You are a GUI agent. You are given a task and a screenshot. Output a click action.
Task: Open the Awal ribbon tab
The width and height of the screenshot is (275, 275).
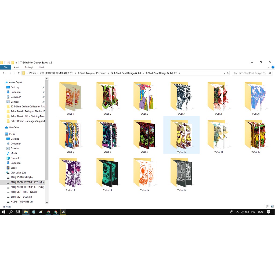16,67
